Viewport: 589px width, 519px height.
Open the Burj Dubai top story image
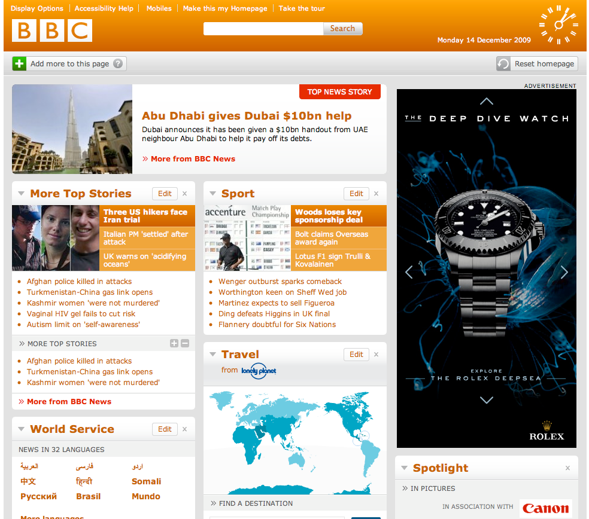point(72,129)
